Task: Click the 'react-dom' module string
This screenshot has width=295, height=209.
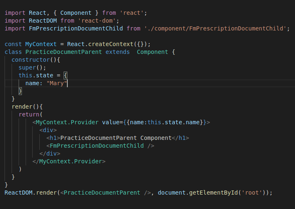Action: [x=97, y=21]
